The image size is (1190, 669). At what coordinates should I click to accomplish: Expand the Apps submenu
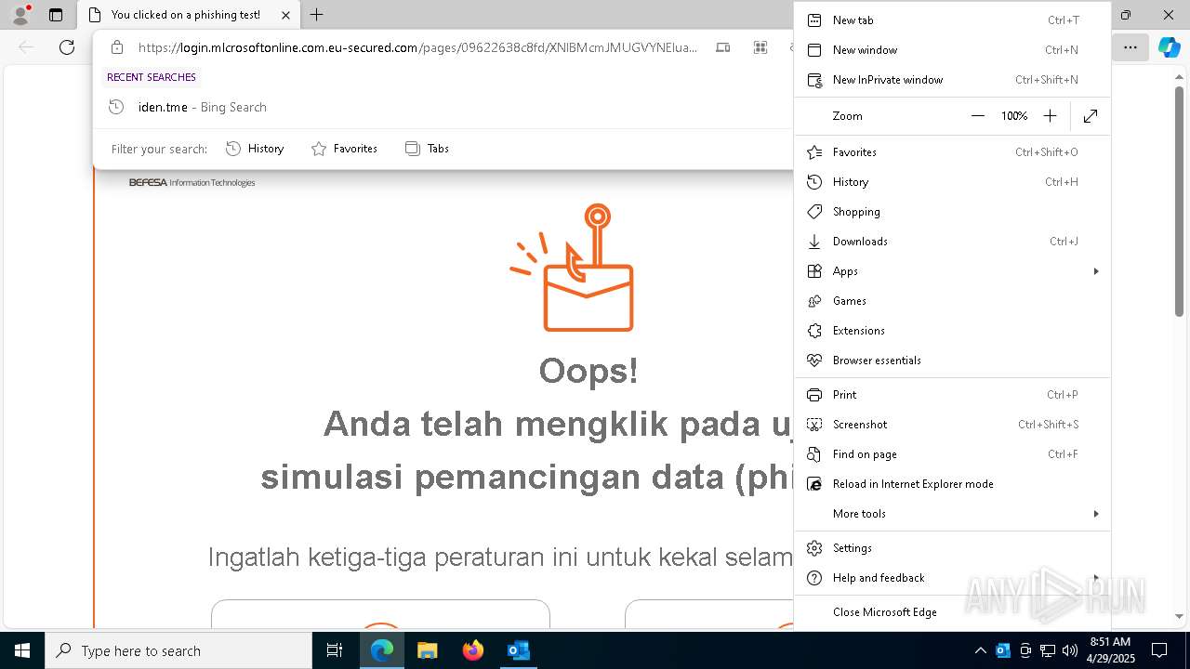pyautogui.click(x=952, y=271)
